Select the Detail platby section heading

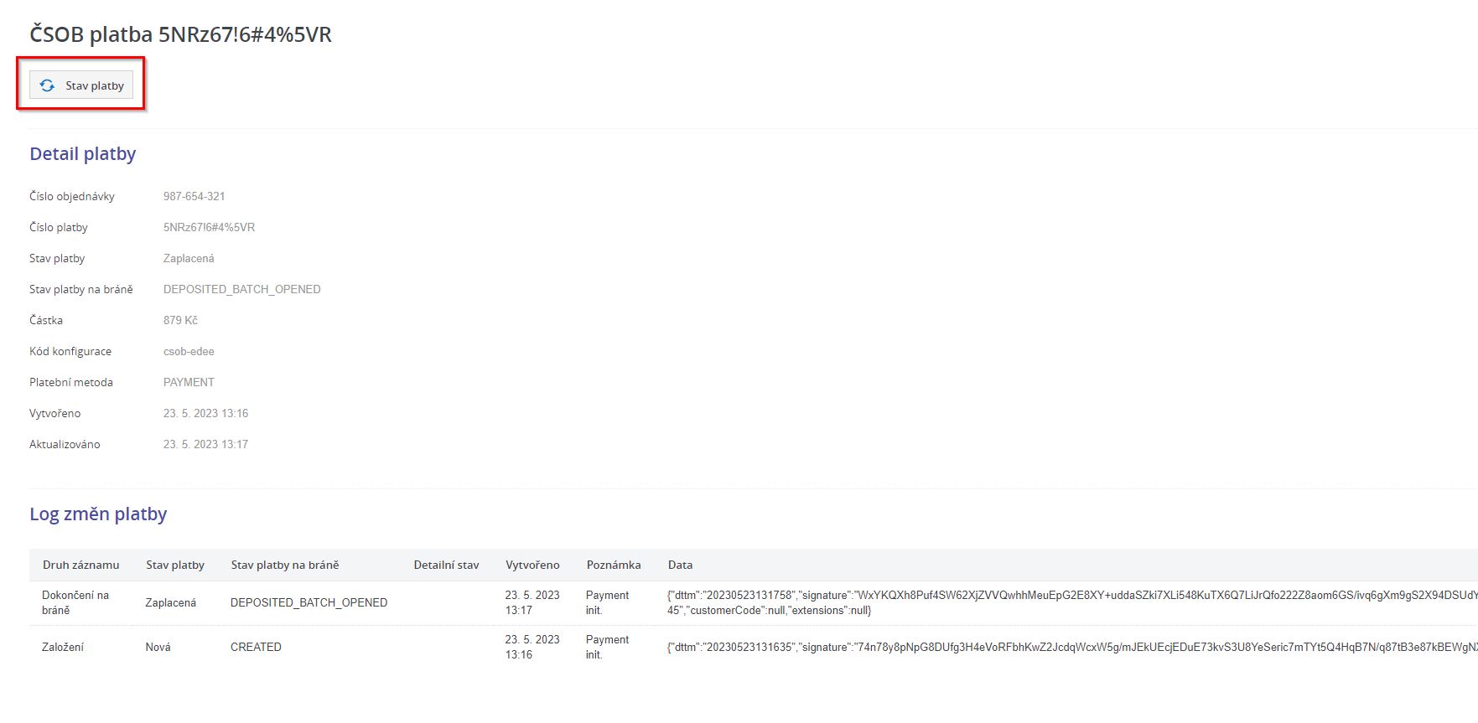coord(82,154)
